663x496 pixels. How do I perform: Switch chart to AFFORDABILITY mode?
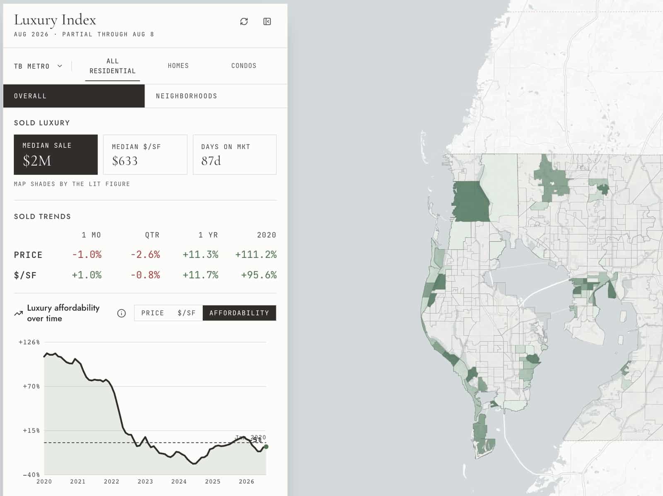pyautogui.click(x=239, y=313)
